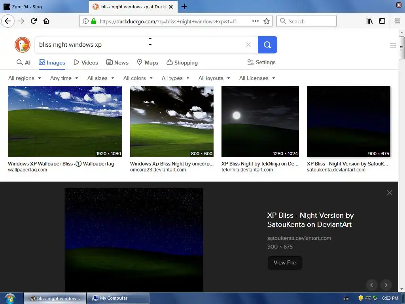Open DuckDuckGo side menu hamburger
Screen dimensions: 405x304
tap(393, 45)
